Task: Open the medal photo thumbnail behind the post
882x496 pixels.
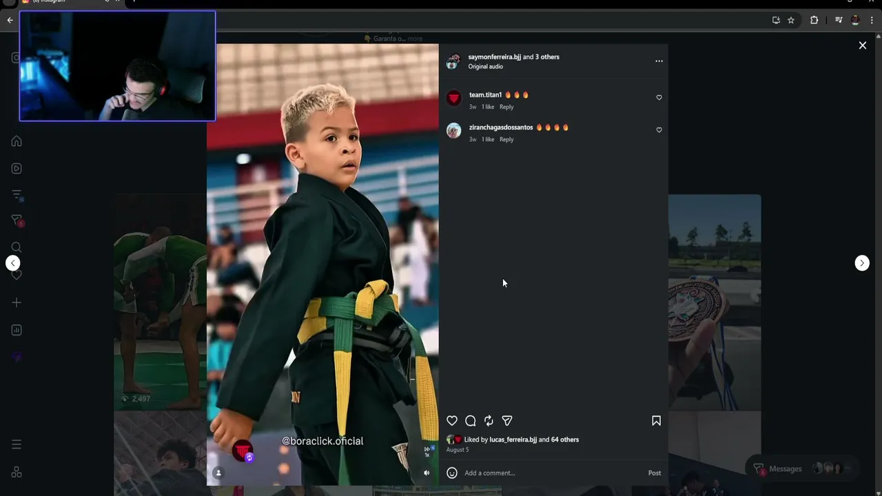Action: pyautogui.click(x=715, y=302)
